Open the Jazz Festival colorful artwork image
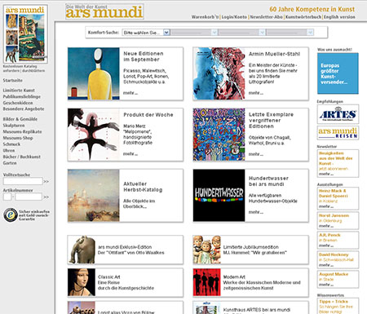 click(x=219, y=135)
